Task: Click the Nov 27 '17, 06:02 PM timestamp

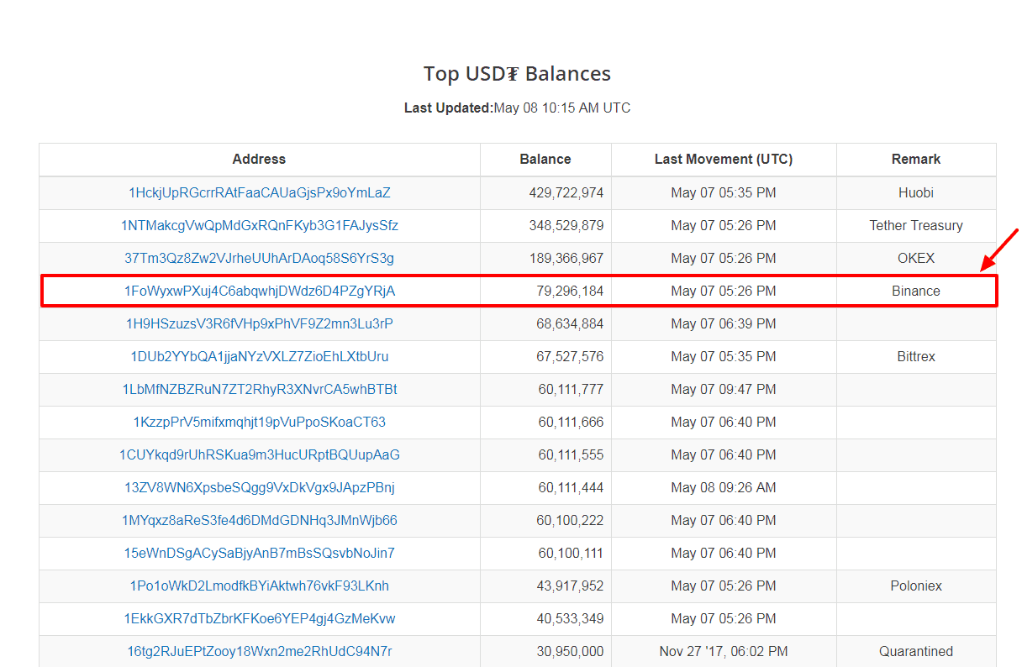Action: point(724,652)
